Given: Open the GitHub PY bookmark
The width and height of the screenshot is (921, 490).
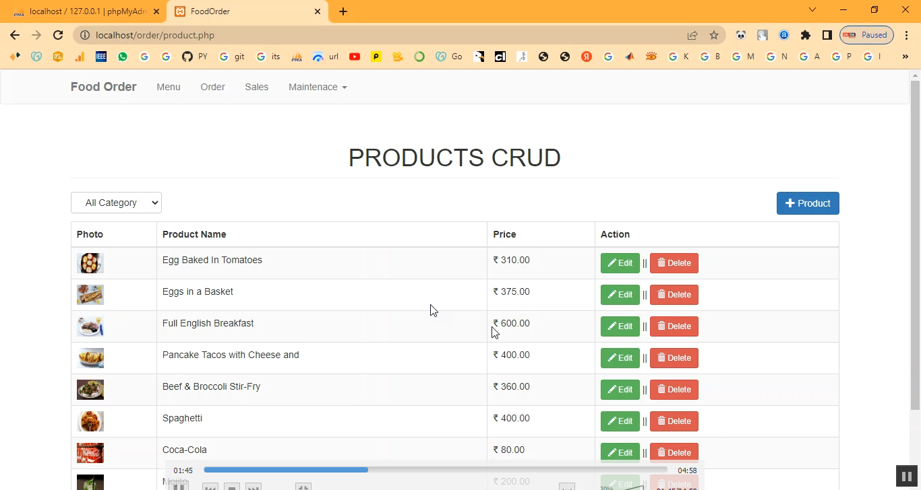Looking at the screenshot, I should (x=194, y=57).
